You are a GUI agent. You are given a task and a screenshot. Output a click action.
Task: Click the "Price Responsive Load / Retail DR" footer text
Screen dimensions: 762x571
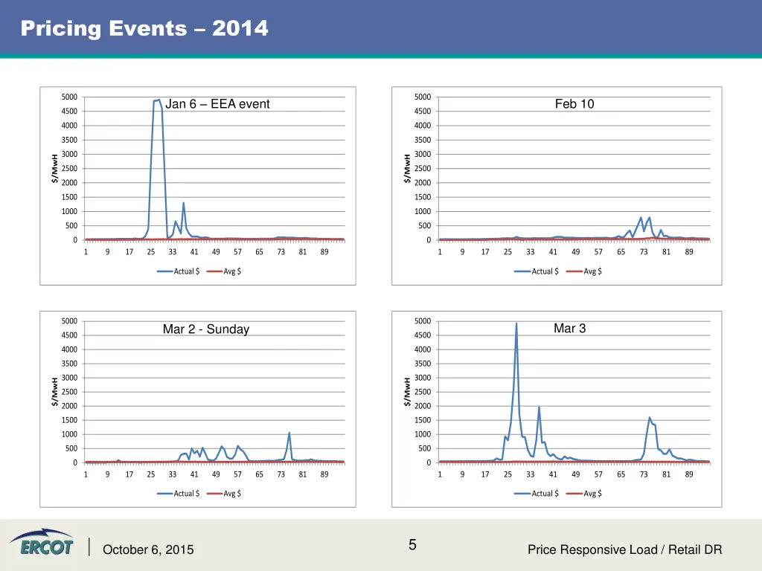pos(624,550)
